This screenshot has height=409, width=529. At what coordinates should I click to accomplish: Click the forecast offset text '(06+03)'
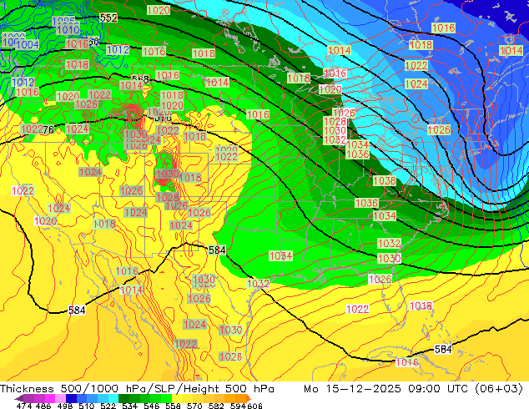[x=499, y=389]
